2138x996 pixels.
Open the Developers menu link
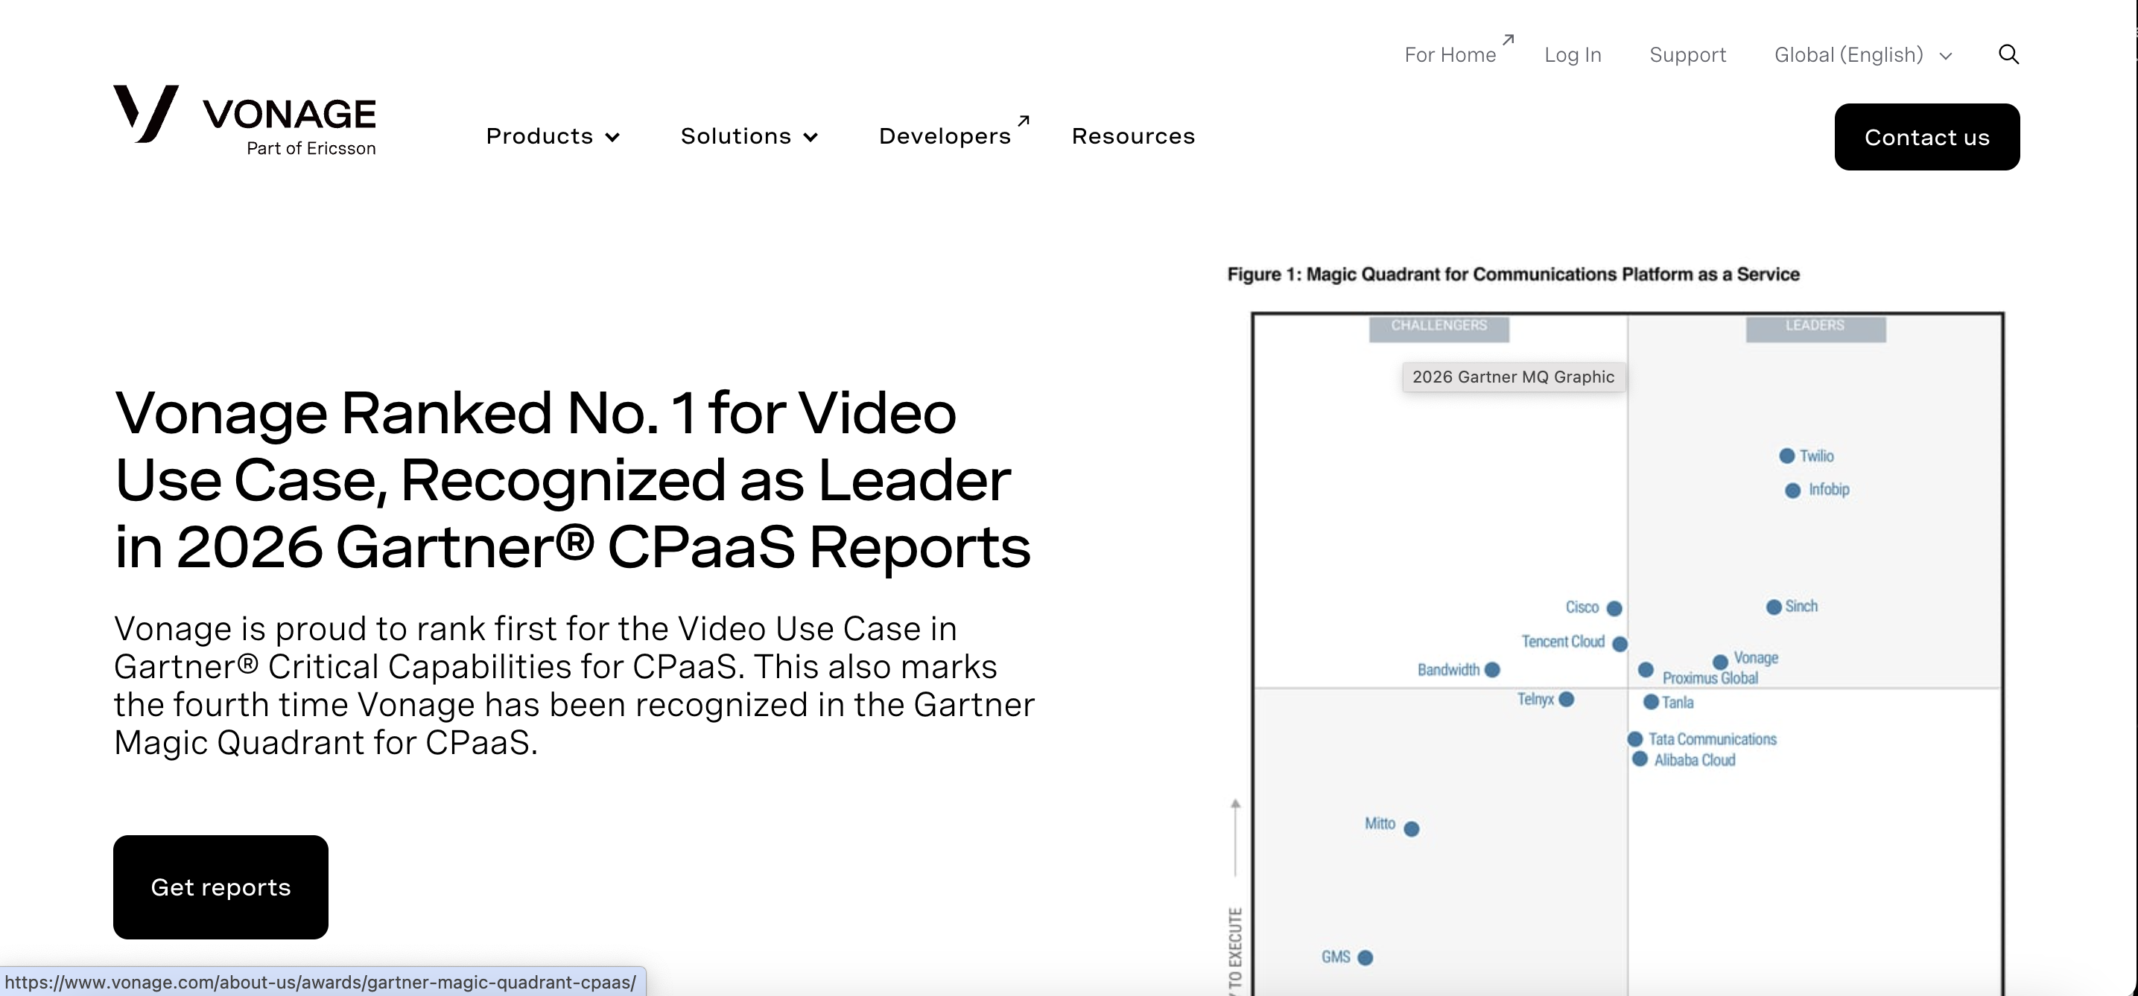945,136
